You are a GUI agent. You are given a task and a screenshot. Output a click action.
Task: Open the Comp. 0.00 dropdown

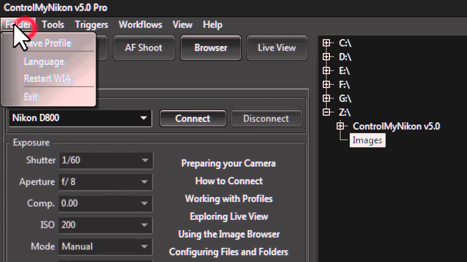(x=106, y=203)
